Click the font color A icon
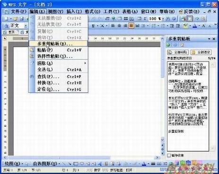219x174 pixels. [x=195, y=26]
